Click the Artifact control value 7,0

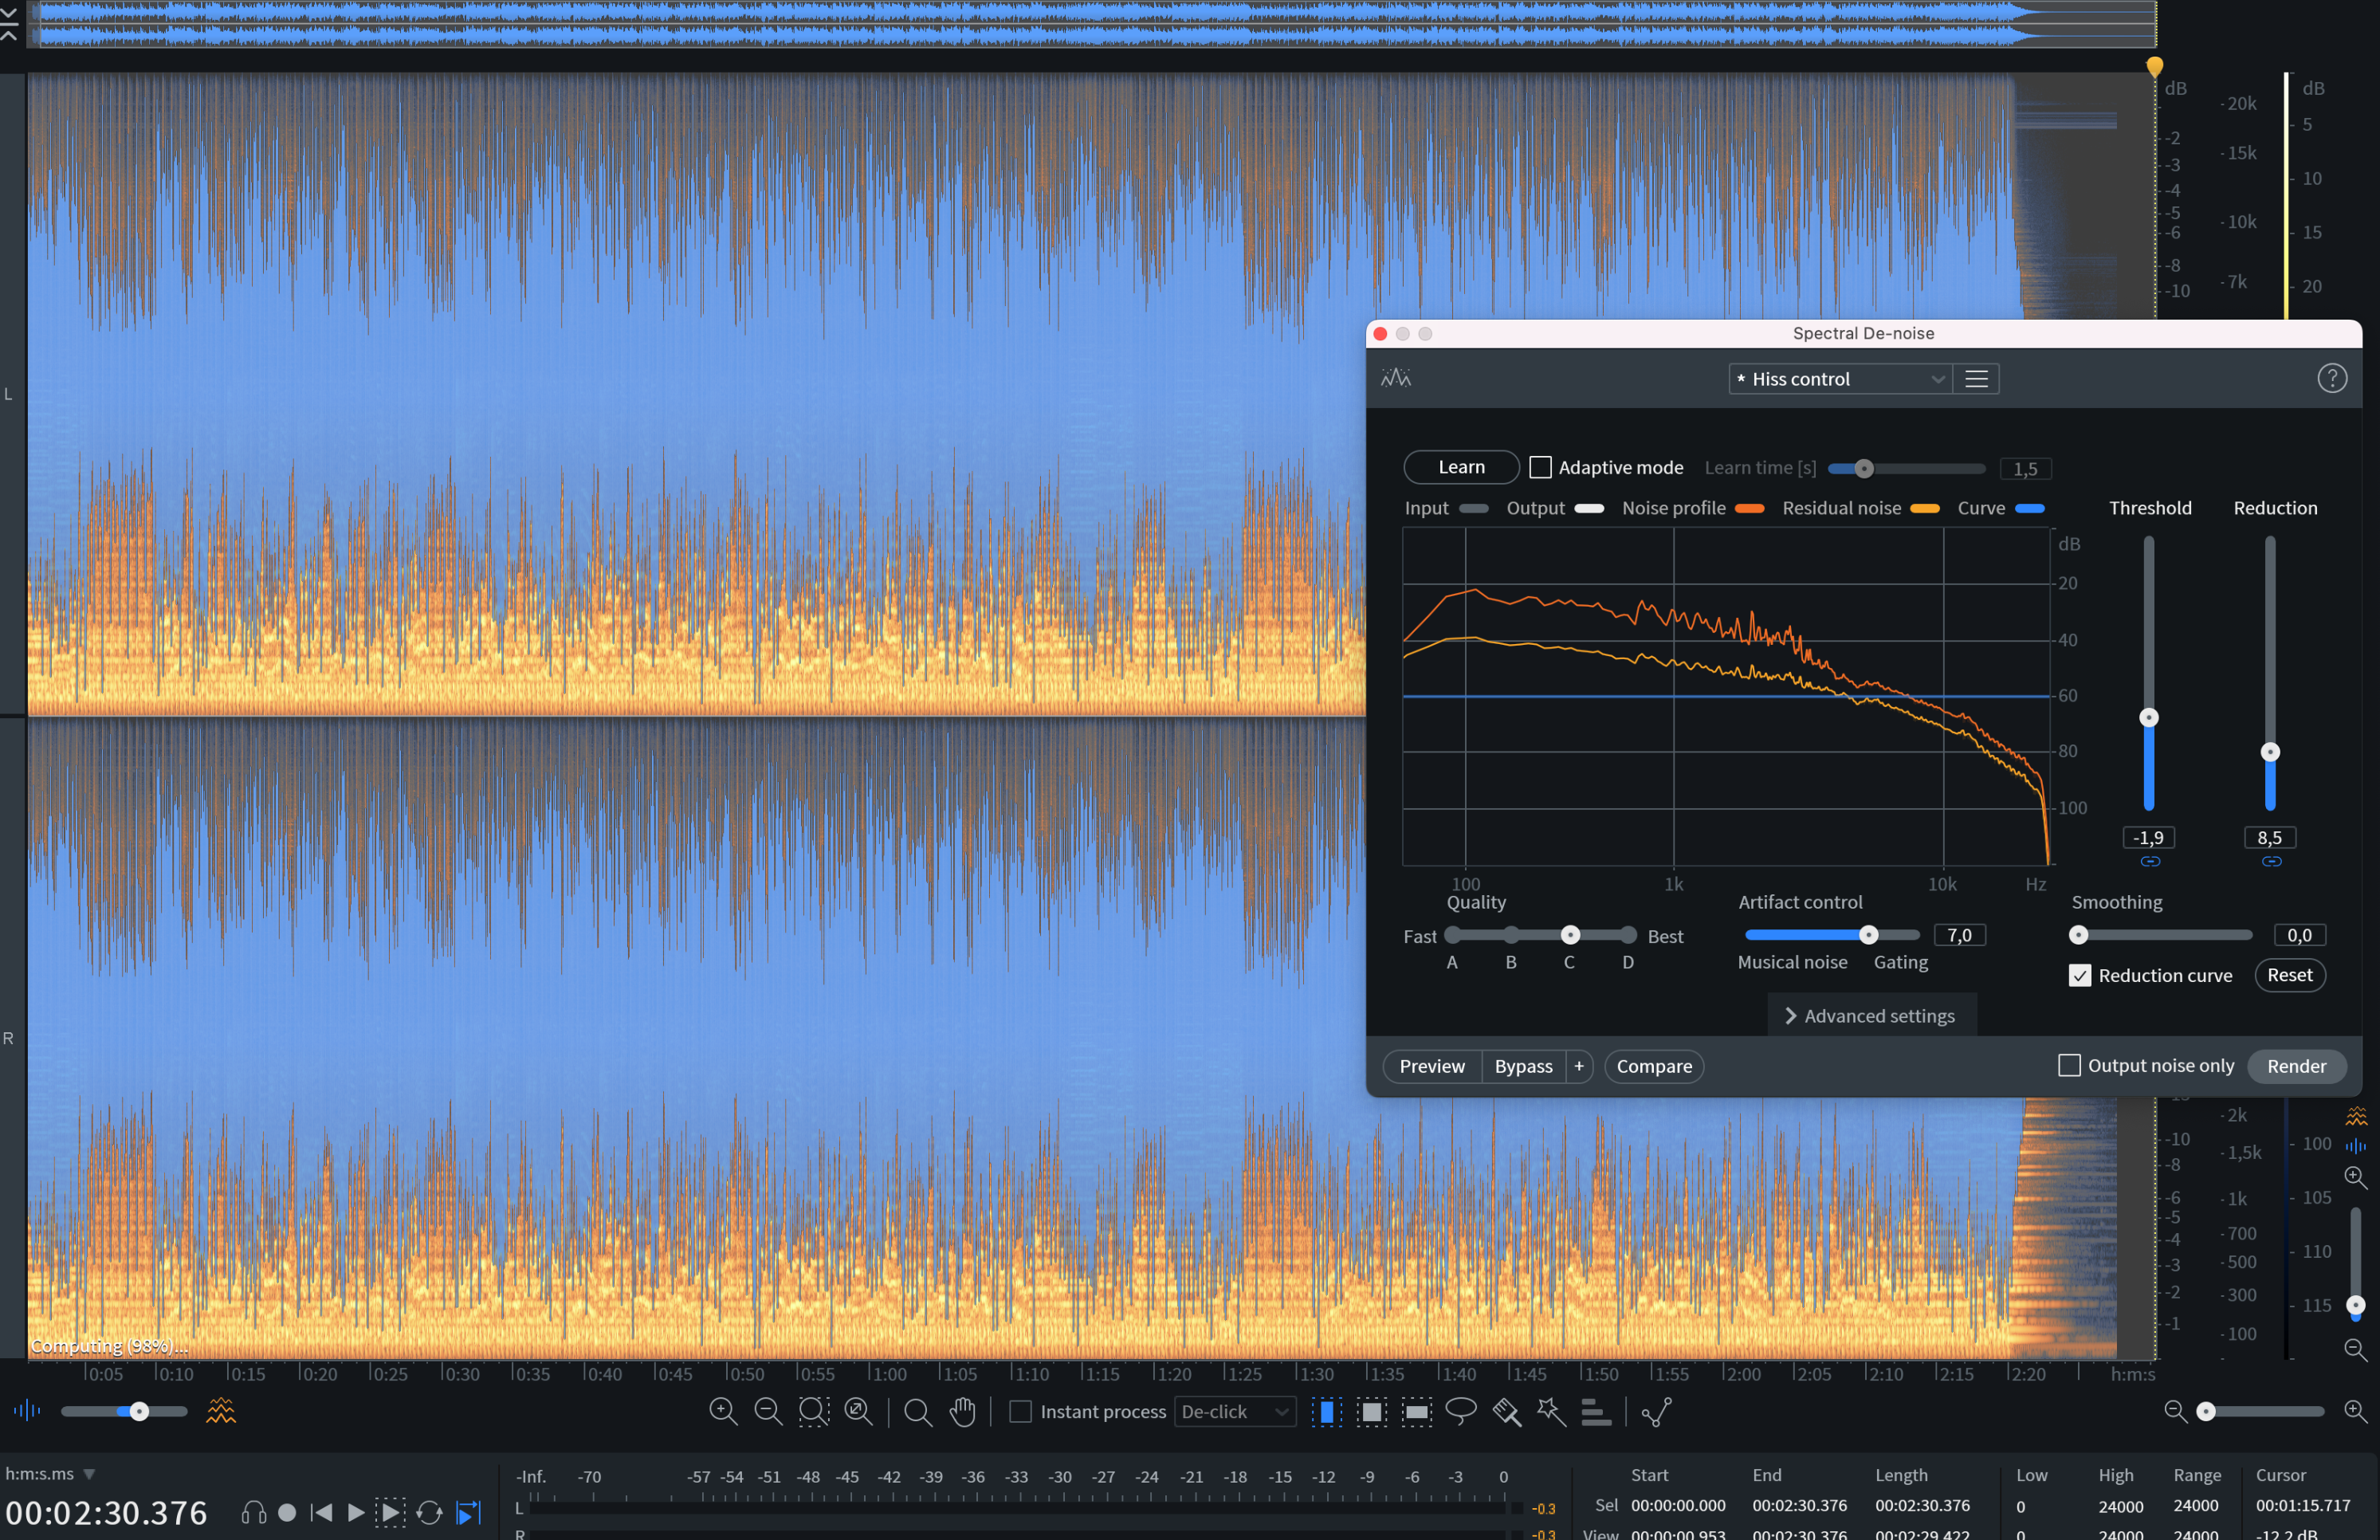point(1959,935)
